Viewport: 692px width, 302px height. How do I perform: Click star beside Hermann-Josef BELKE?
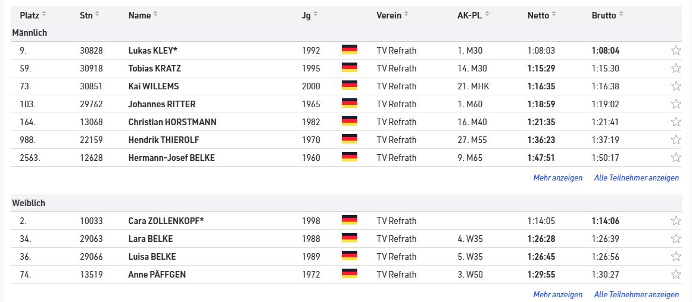[x=676, y=158]
